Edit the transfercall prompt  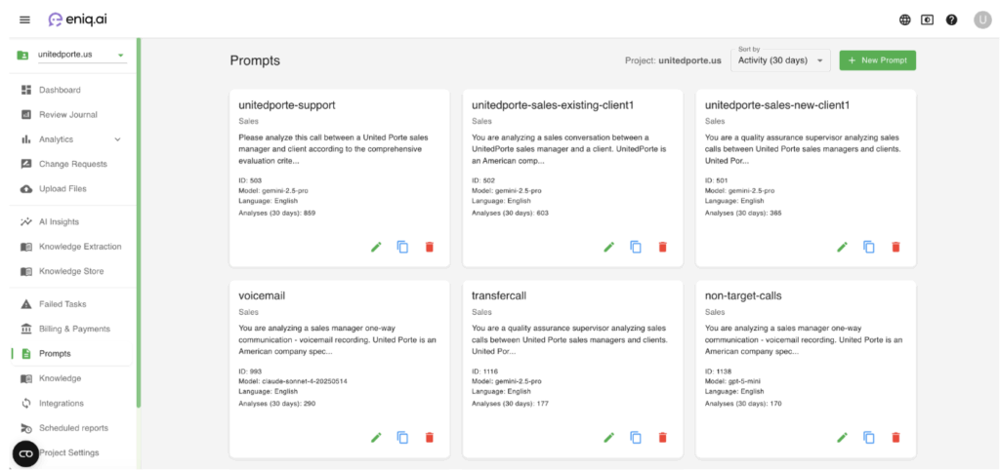point(609,438)
